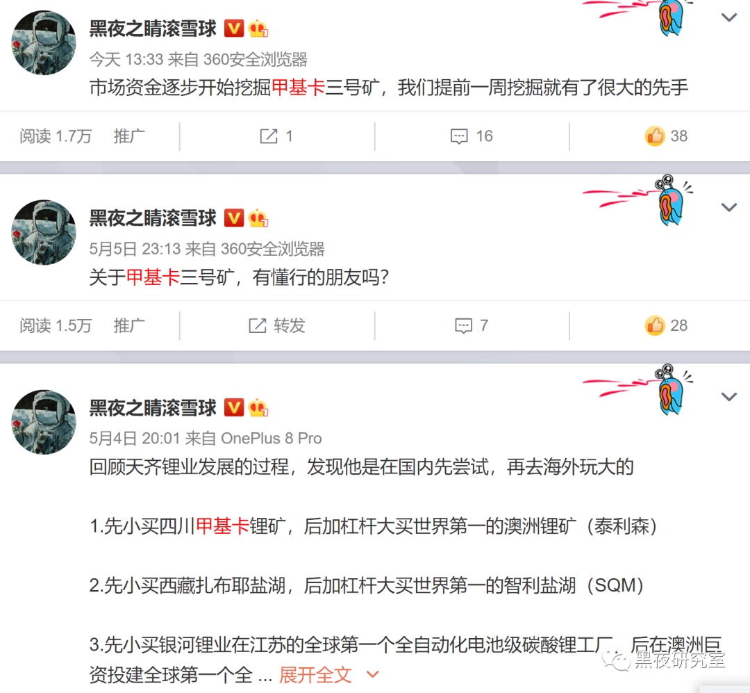Click crown membership icon on second post
Screen dimensions: 750x693
coord(258,218)
